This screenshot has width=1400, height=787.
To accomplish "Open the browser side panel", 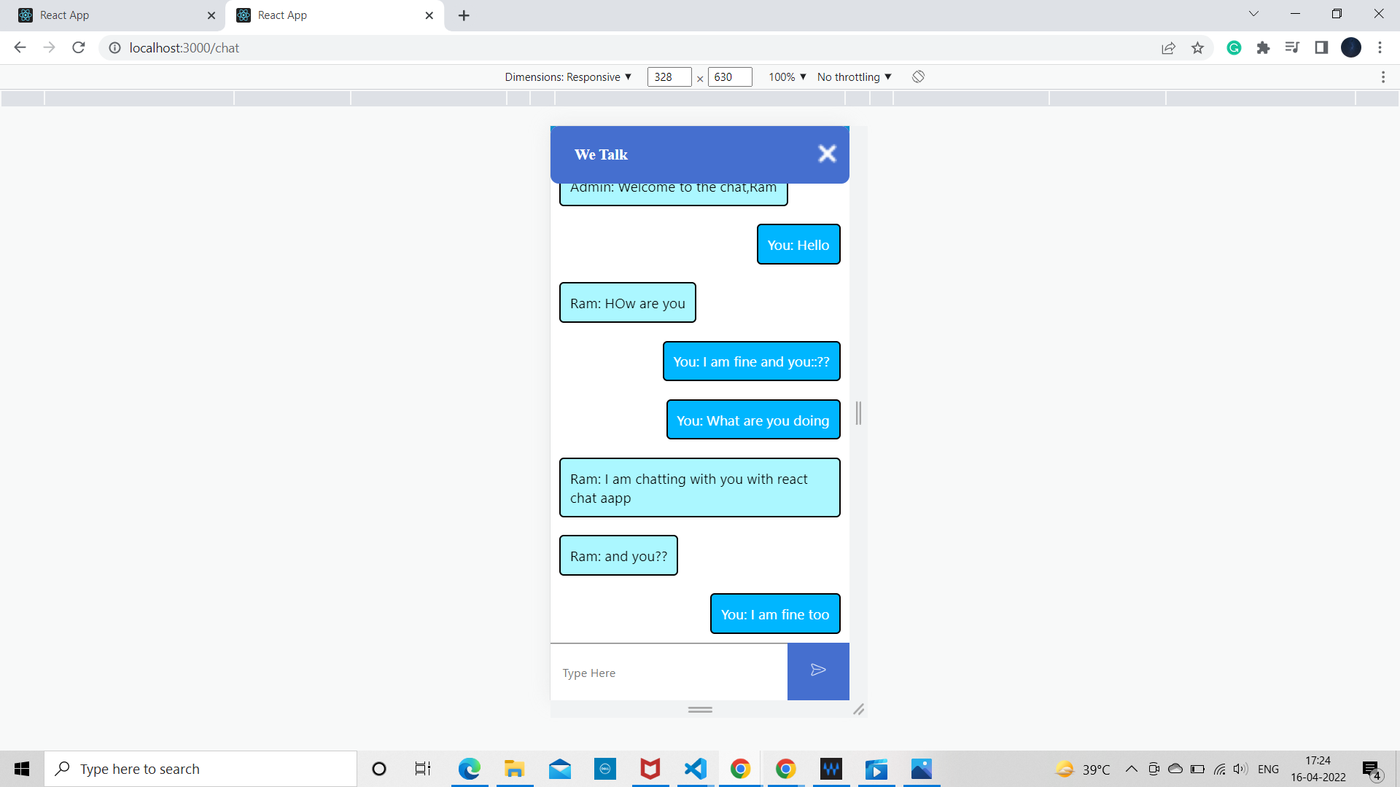I will (1322, 47).
